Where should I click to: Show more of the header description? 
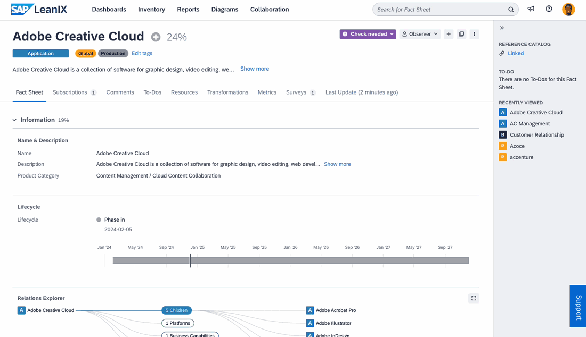[255, 69]
